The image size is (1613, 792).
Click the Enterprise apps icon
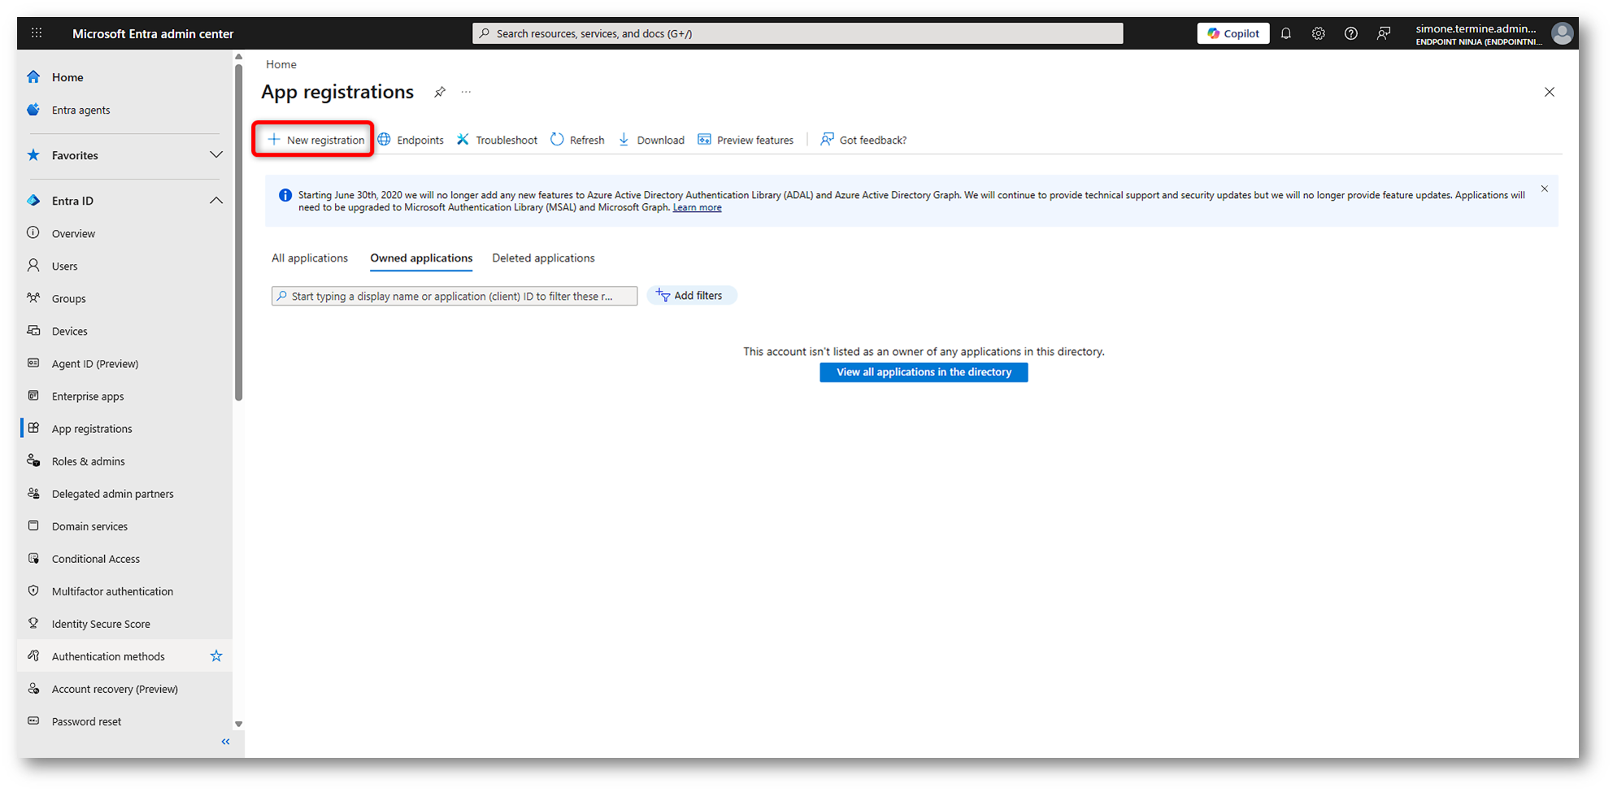click(33, 396)
